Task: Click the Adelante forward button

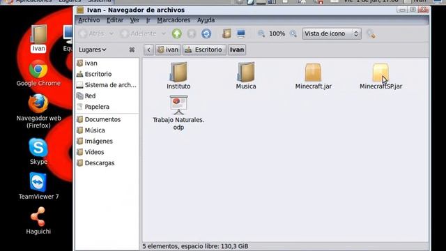Action: click(138, 33)
